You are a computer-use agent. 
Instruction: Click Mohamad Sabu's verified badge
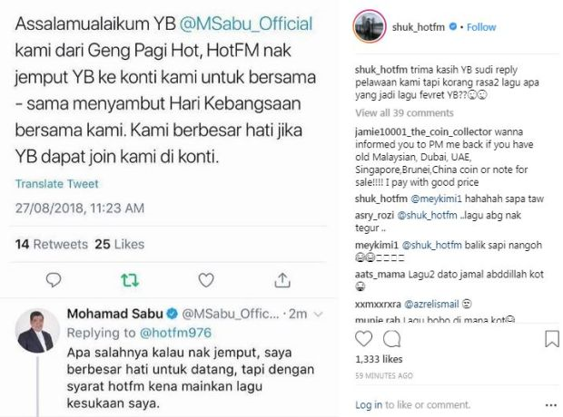173,314
